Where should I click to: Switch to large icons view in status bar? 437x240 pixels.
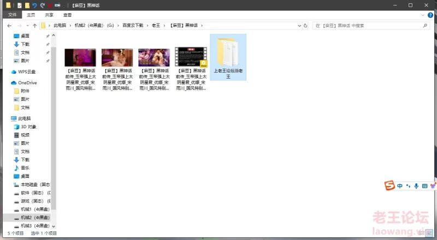430,233
